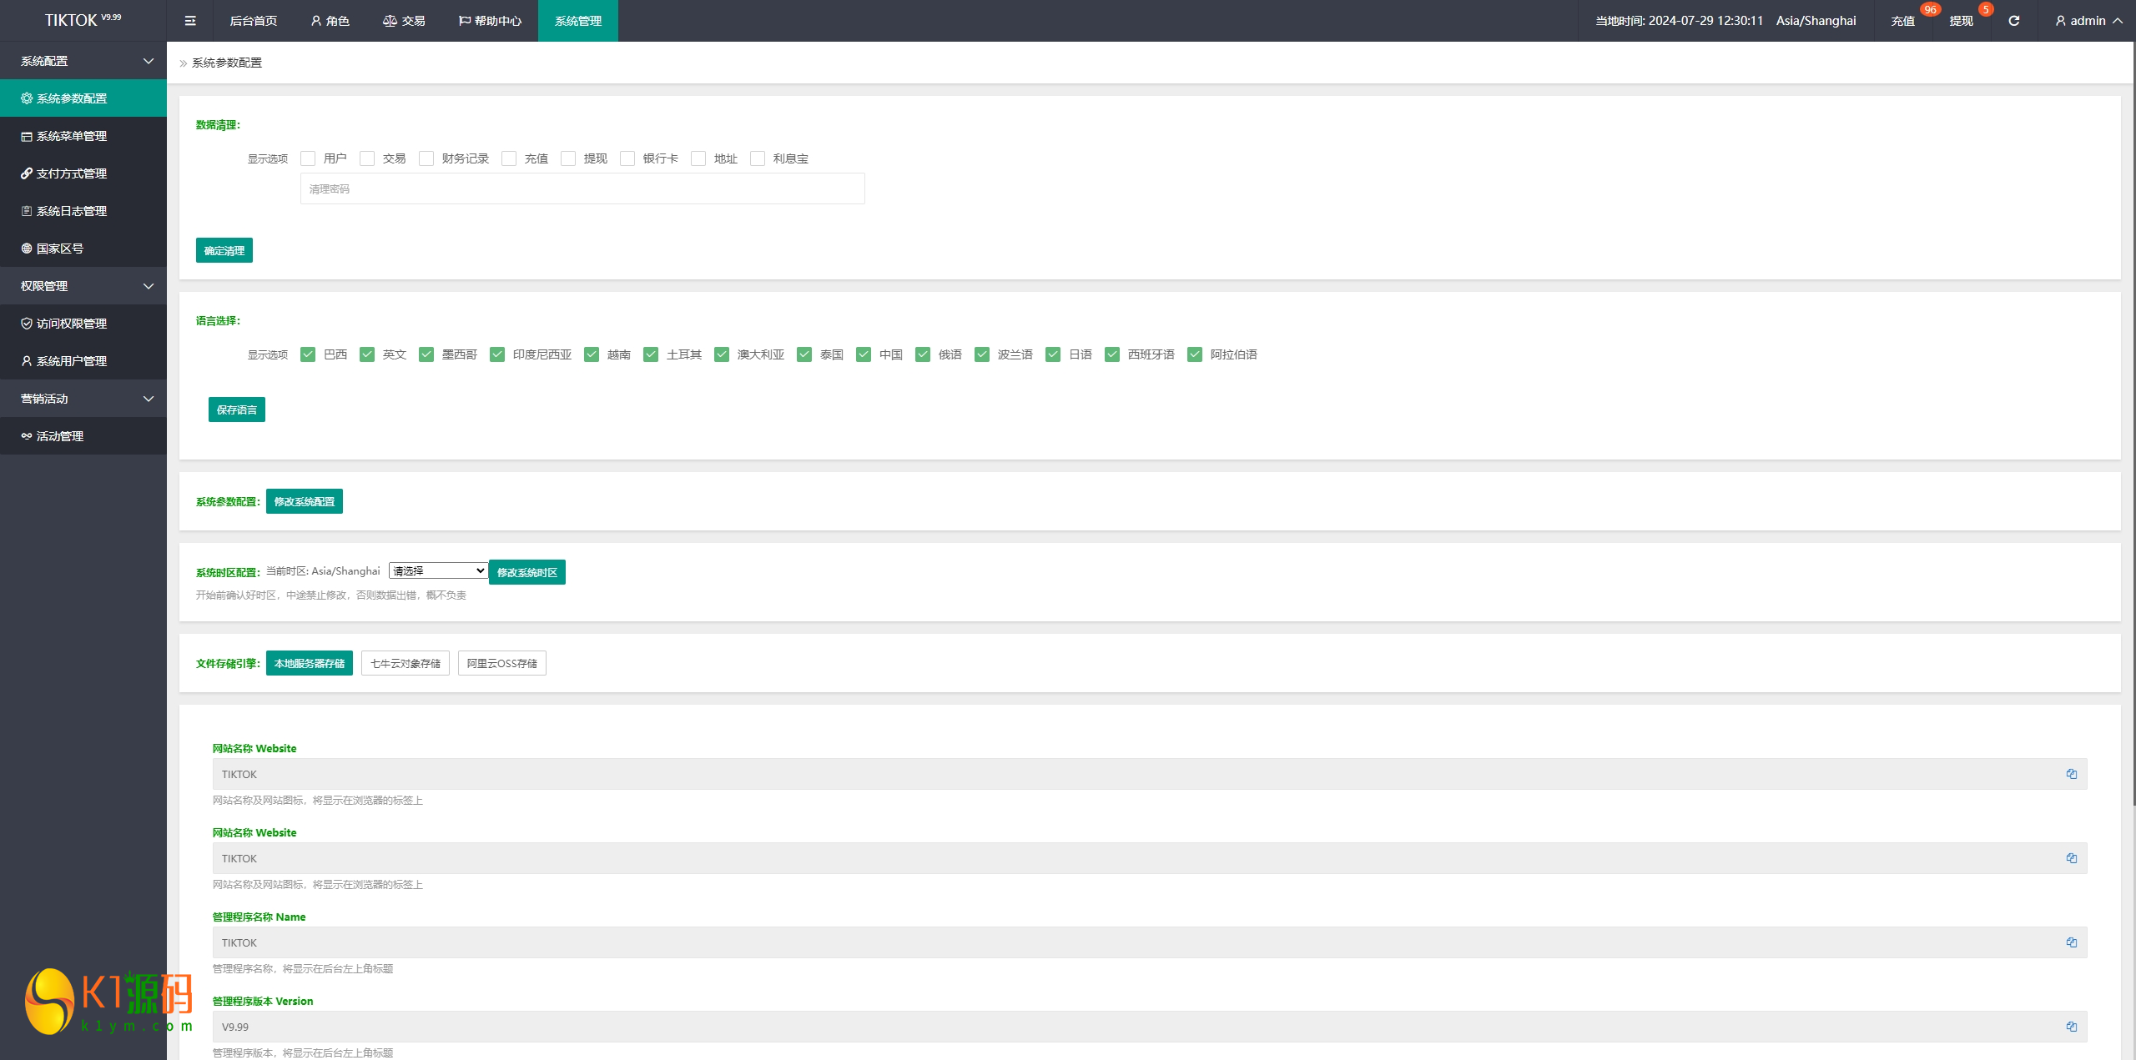
Task: Open 支付方式管理 via its link icon
Action: point(27,173)
